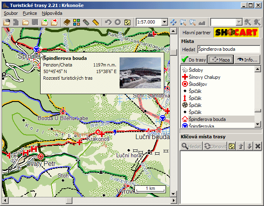264x206 pixels.
Task: Click the gray circular ring icon
Action: [x=118, y=22]
